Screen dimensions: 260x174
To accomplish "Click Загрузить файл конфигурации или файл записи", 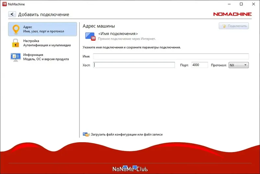I will 127,134.
